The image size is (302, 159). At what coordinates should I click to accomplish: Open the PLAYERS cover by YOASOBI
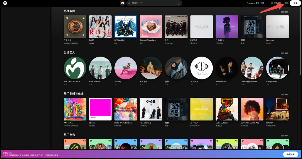tap(227, 27)
